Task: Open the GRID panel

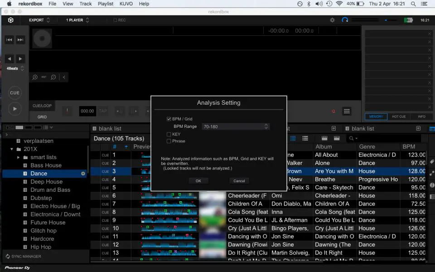Action: pyautogui.click(x=42, y=117)
